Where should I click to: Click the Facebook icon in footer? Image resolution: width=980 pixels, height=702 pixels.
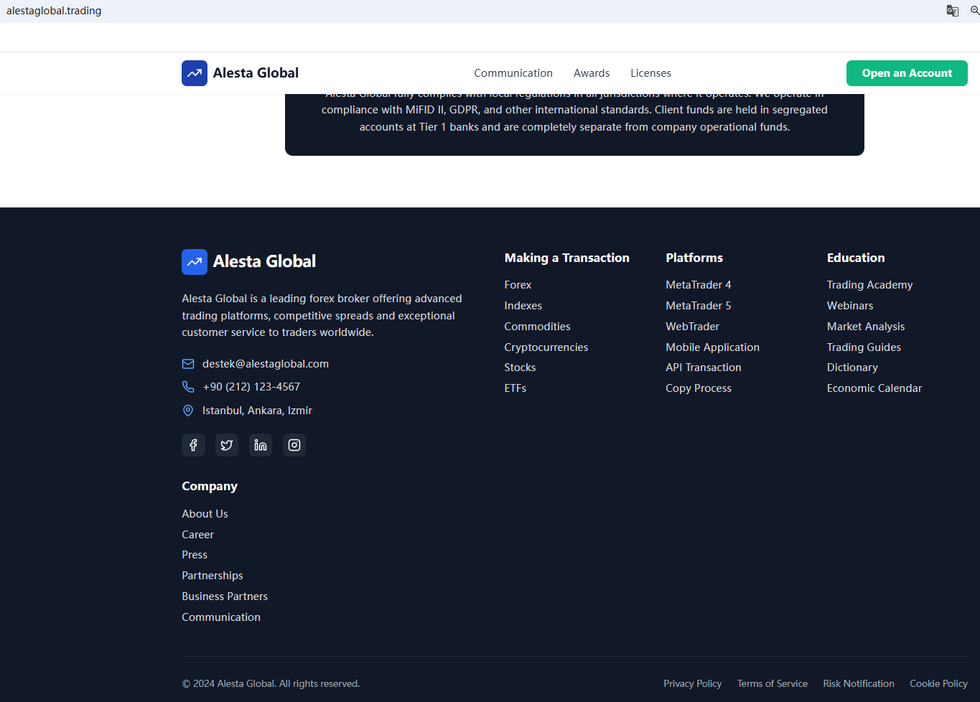[x=193, y=445]
